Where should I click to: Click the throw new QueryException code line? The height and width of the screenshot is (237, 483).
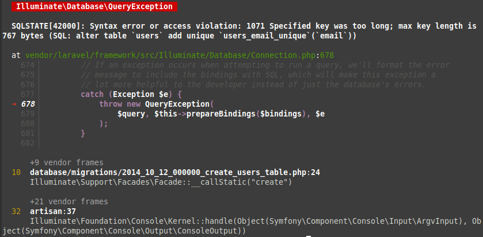coord(156,104)
